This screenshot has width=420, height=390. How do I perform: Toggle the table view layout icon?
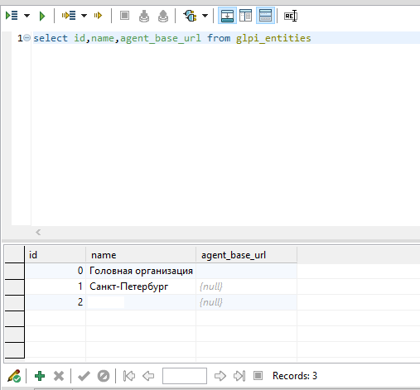coord(245,16)
